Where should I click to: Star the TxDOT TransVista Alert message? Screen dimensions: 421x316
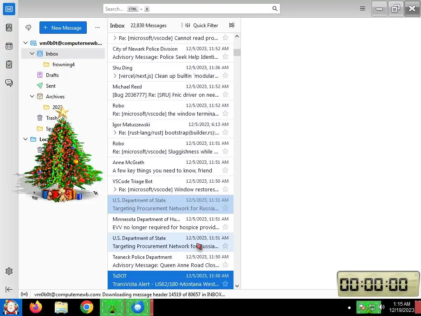coord(225,284)
